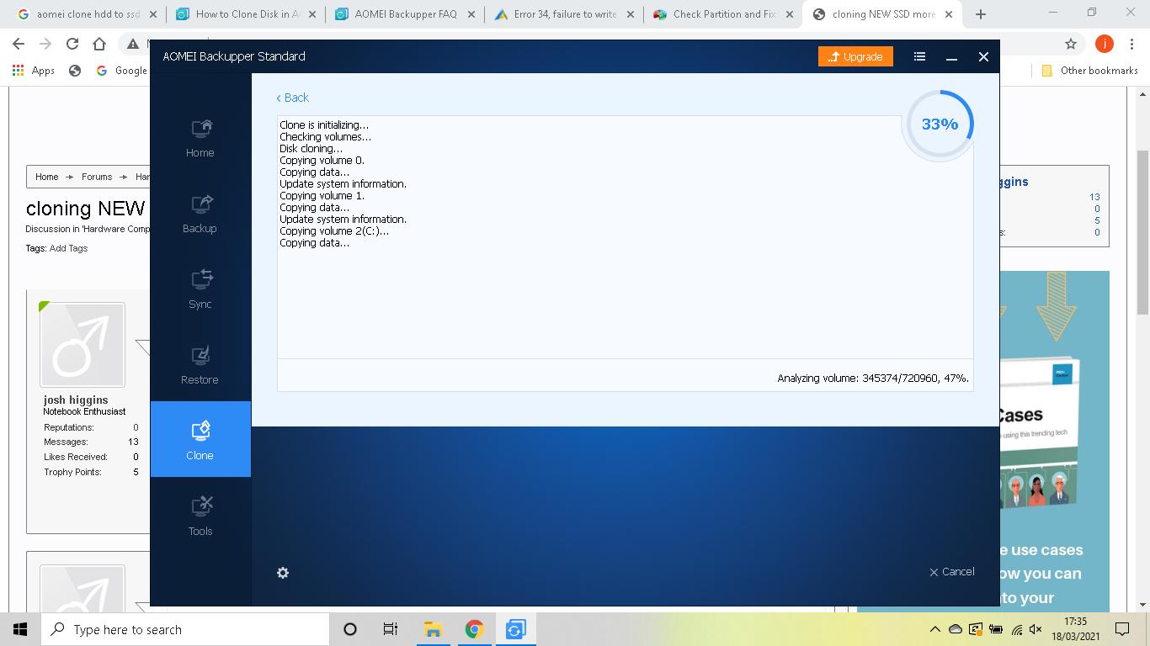Open the Wi-Fi network tray icon

[1017, 629]
